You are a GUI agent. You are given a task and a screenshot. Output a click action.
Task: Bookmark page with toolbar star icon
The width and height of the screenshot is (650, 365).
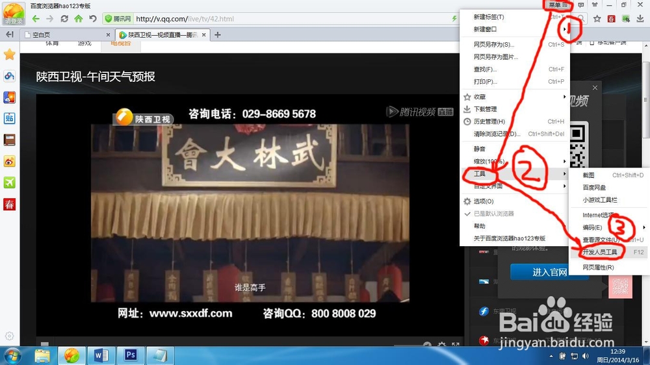(x=597, y=19)
